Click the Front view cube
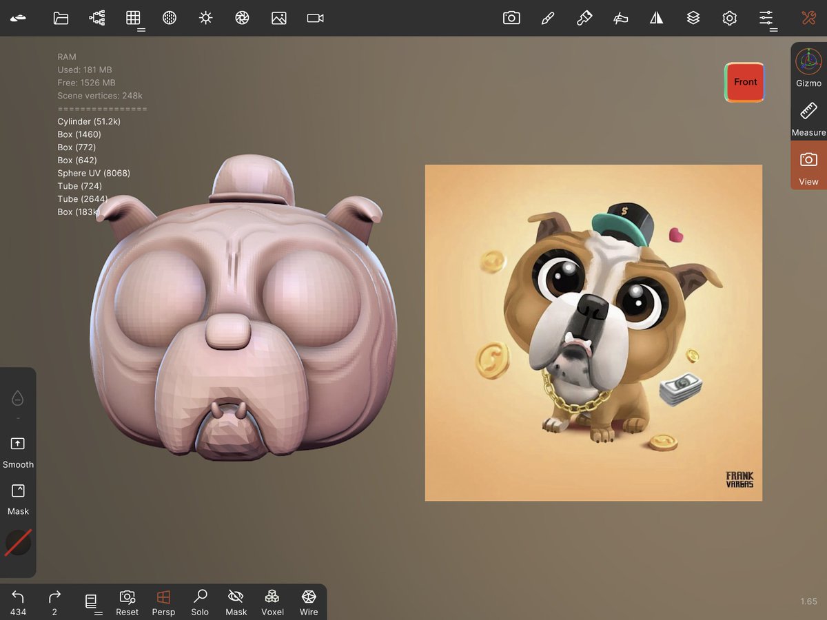 pos(744,82)
